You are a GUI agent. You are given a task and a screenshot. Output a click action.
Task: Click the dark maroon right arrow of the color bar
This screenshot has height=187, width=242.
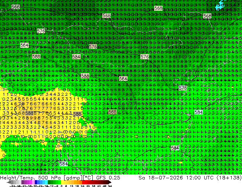[x=110, y=182]
